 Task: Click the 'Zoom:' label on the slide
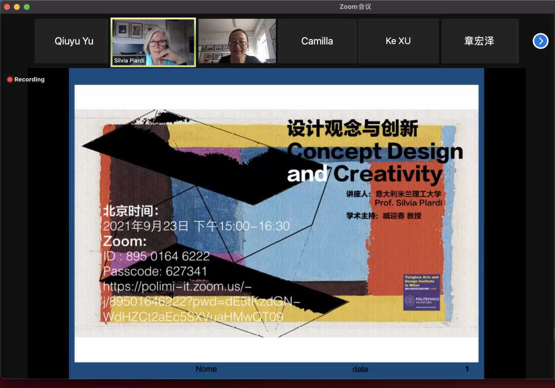point(125,241)
